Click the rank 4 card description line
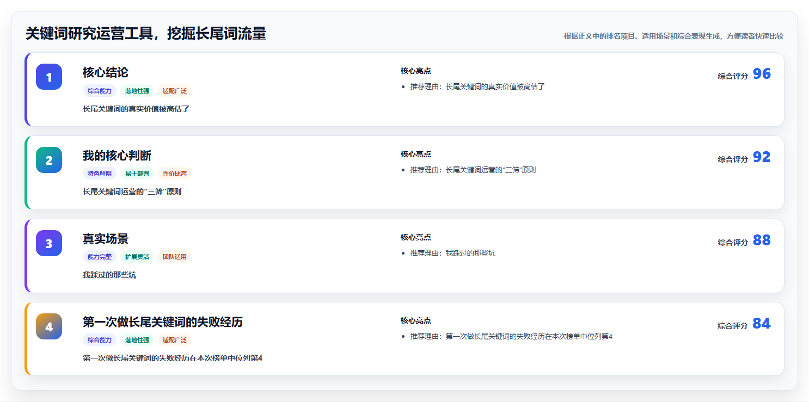The width and height of the screenshot is (809, 402). [173, 358]
